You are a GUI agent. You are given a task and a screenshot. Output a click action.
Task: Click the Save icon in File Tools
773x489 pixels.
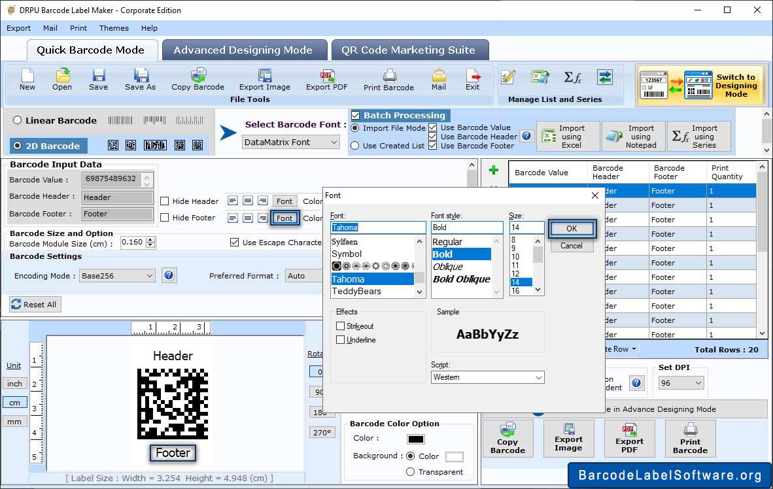pos(98,80)
